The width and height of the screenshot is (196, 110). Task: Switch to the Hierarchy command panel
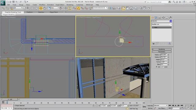click(160, 18)
